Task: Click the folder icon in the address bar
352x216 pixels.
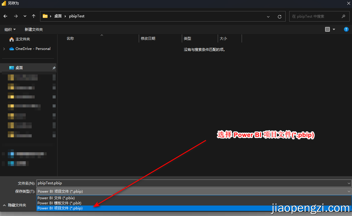Action: (45, 16)
